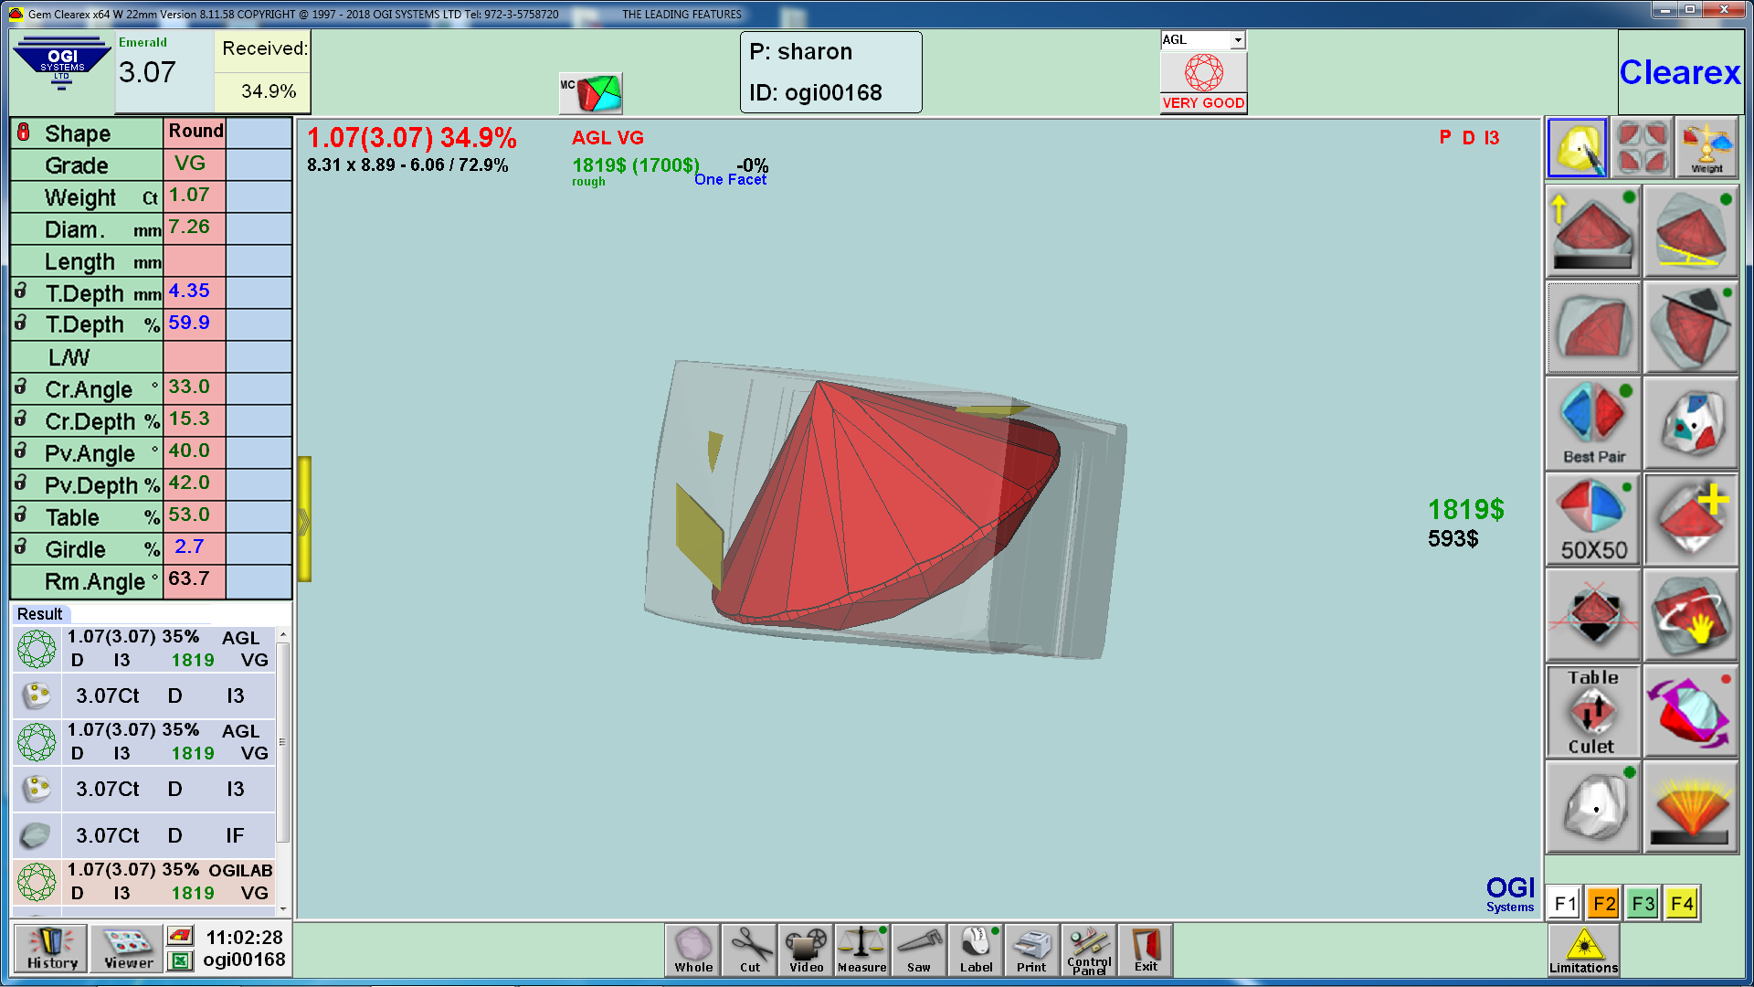Select the Weight estimation tool
The width and height of the screenshot is (1754, 987).
1706,146
